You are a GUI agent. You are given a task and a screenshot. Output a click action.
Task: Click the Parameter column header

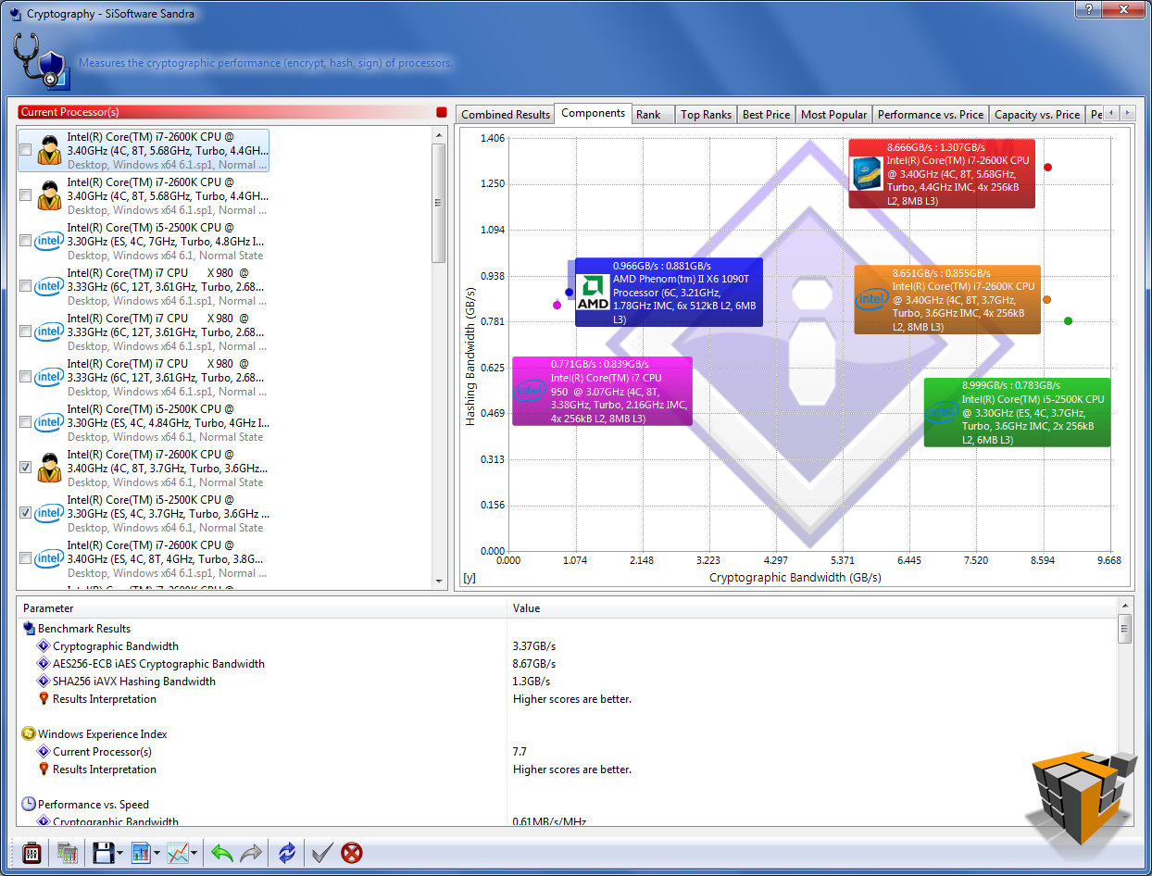[262, 608]
